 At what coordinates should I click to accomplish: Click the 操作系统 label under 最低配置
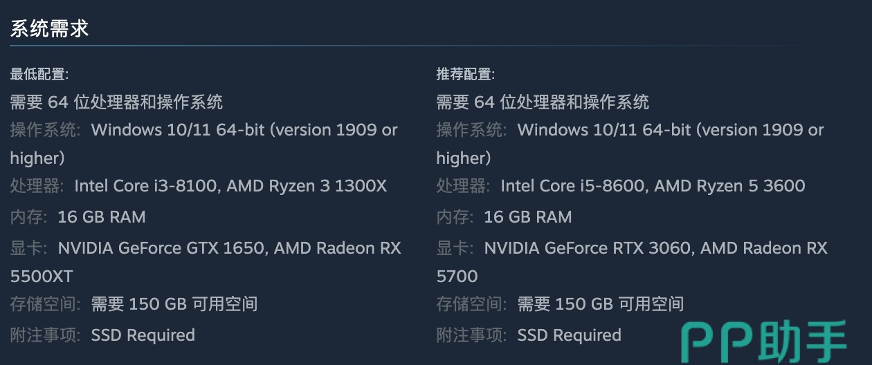(45, 130)
